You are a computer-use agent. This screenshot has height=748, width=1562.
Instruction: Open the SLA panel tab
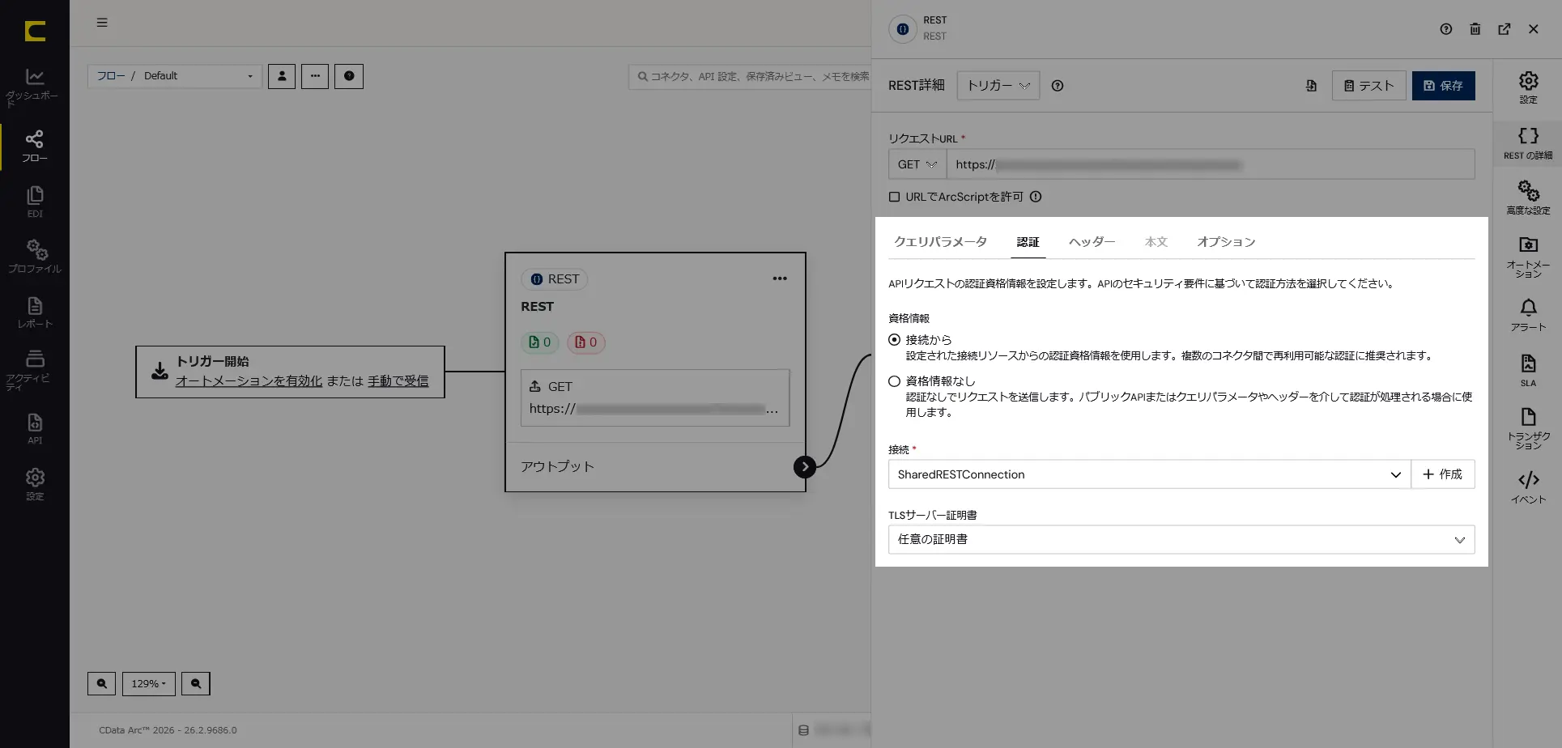point(1528,370)
